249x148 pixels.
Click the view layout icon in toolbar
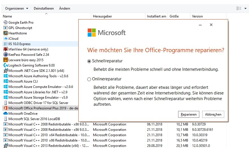click(x=239, y=8)
